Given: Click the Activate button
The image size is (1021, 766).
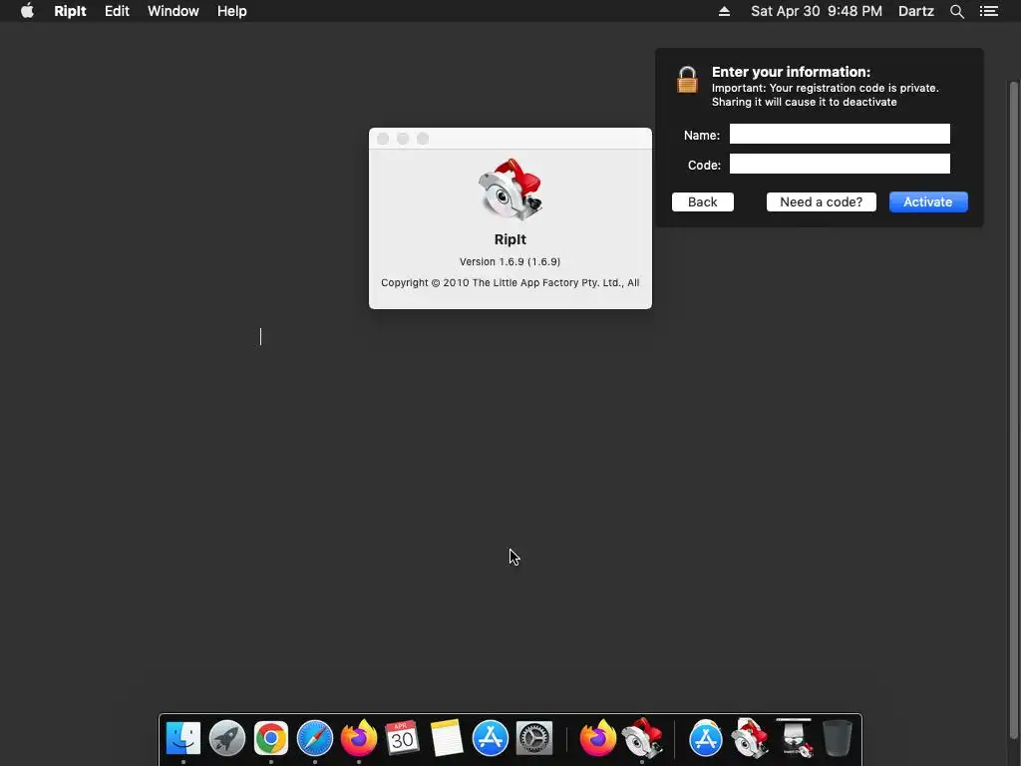Looking at the screenshot, I should pyautogui.click(x=928, y=201).
